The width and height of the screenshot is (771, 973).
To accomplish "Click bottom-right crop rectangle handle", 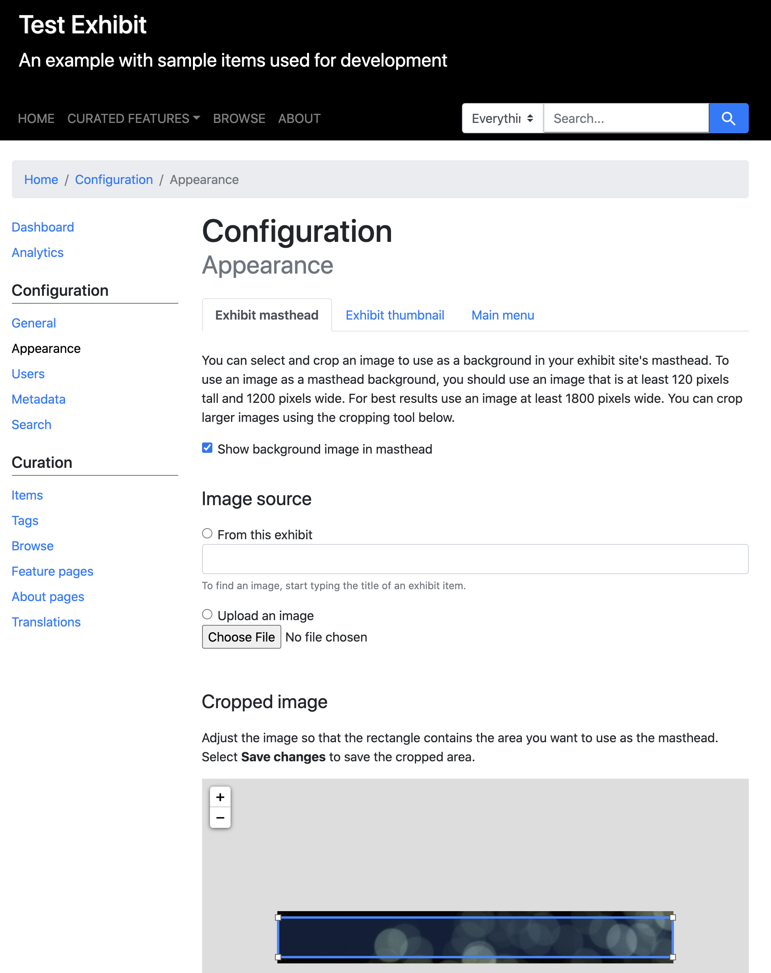I will click(x=673, y=957).
